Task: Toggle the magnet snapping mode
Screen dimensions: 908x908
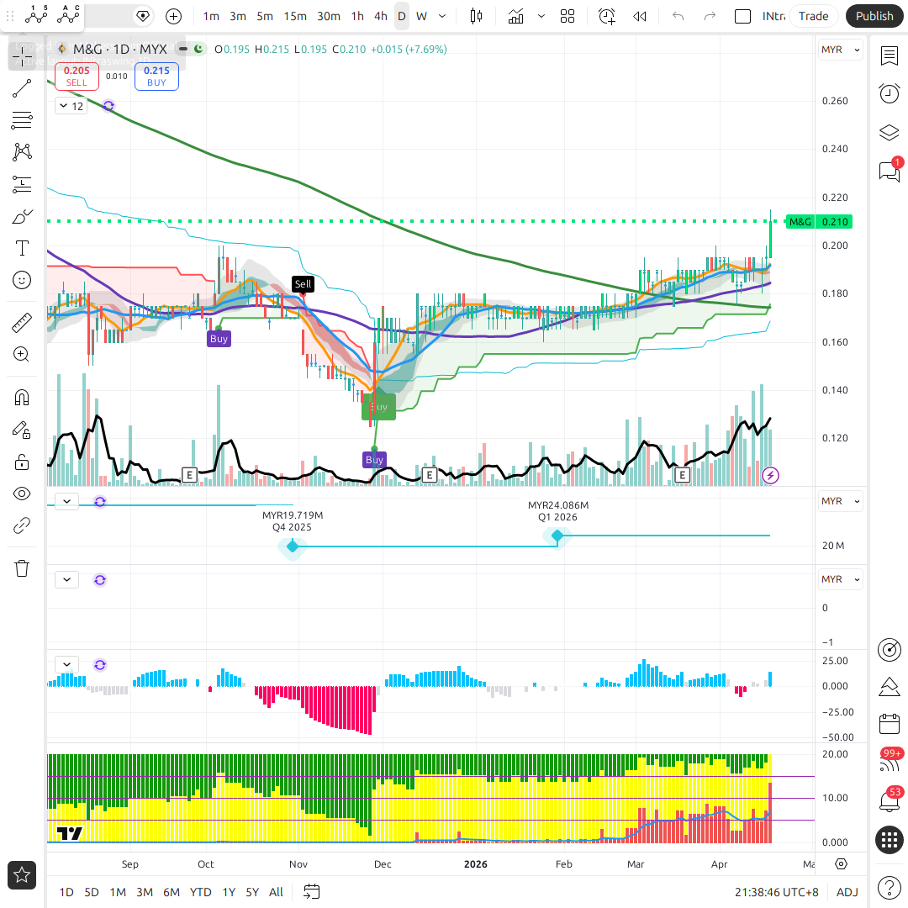Action: [x=22, y=398]
